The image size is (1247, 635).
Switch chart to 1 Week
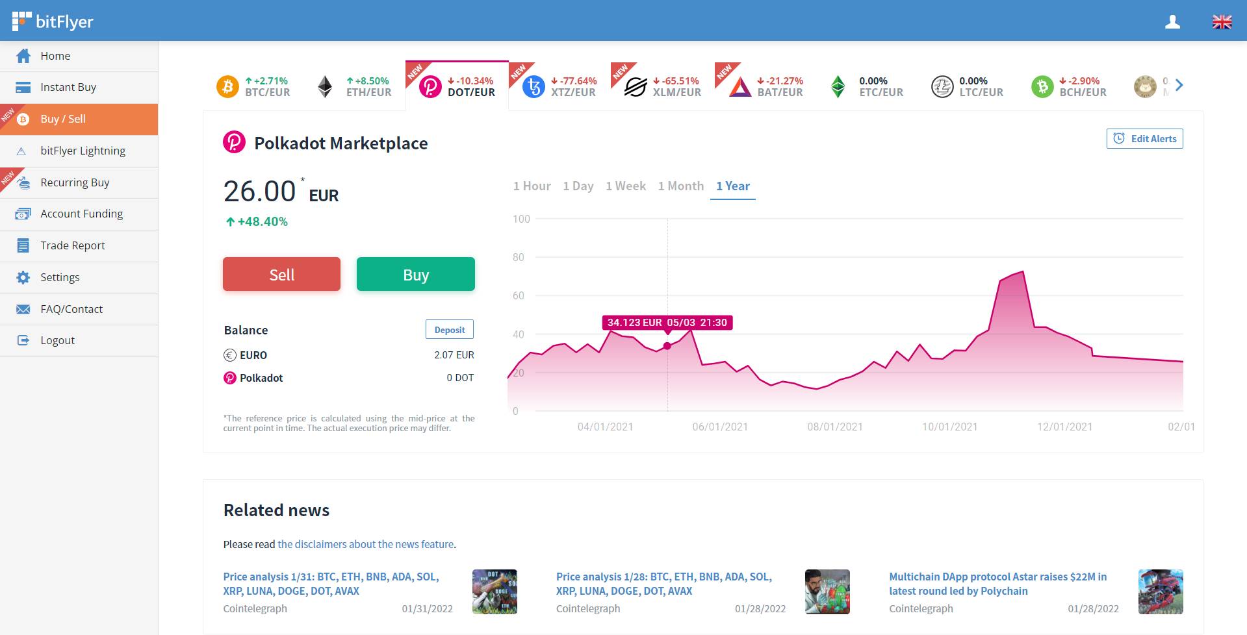point(626,186)
